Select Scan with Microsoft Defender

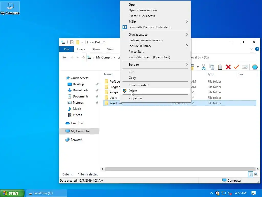(155, 27)
